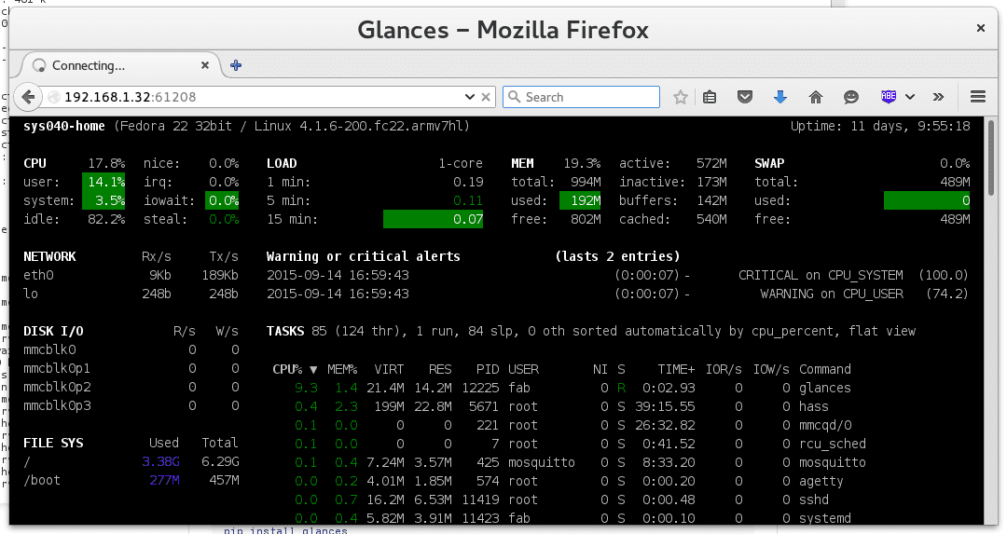Image resolution: width=1007 pixels, height=534 pixels.
Task: Click the Adblock Plus icon
Action: [x=889, y=97]
